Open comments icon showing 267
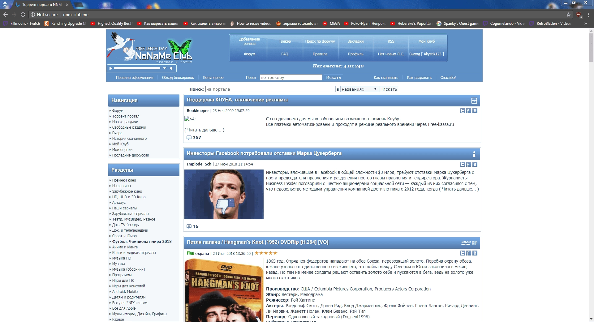Screen dimensions: 594x322 pyautogui.click(x=189, y=138)
